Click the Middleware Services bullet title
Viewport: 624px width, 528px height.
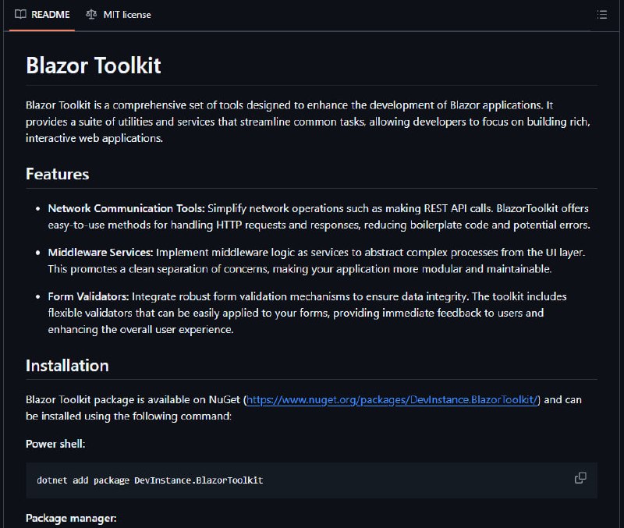pyautogui.click(x=101, y=252)
